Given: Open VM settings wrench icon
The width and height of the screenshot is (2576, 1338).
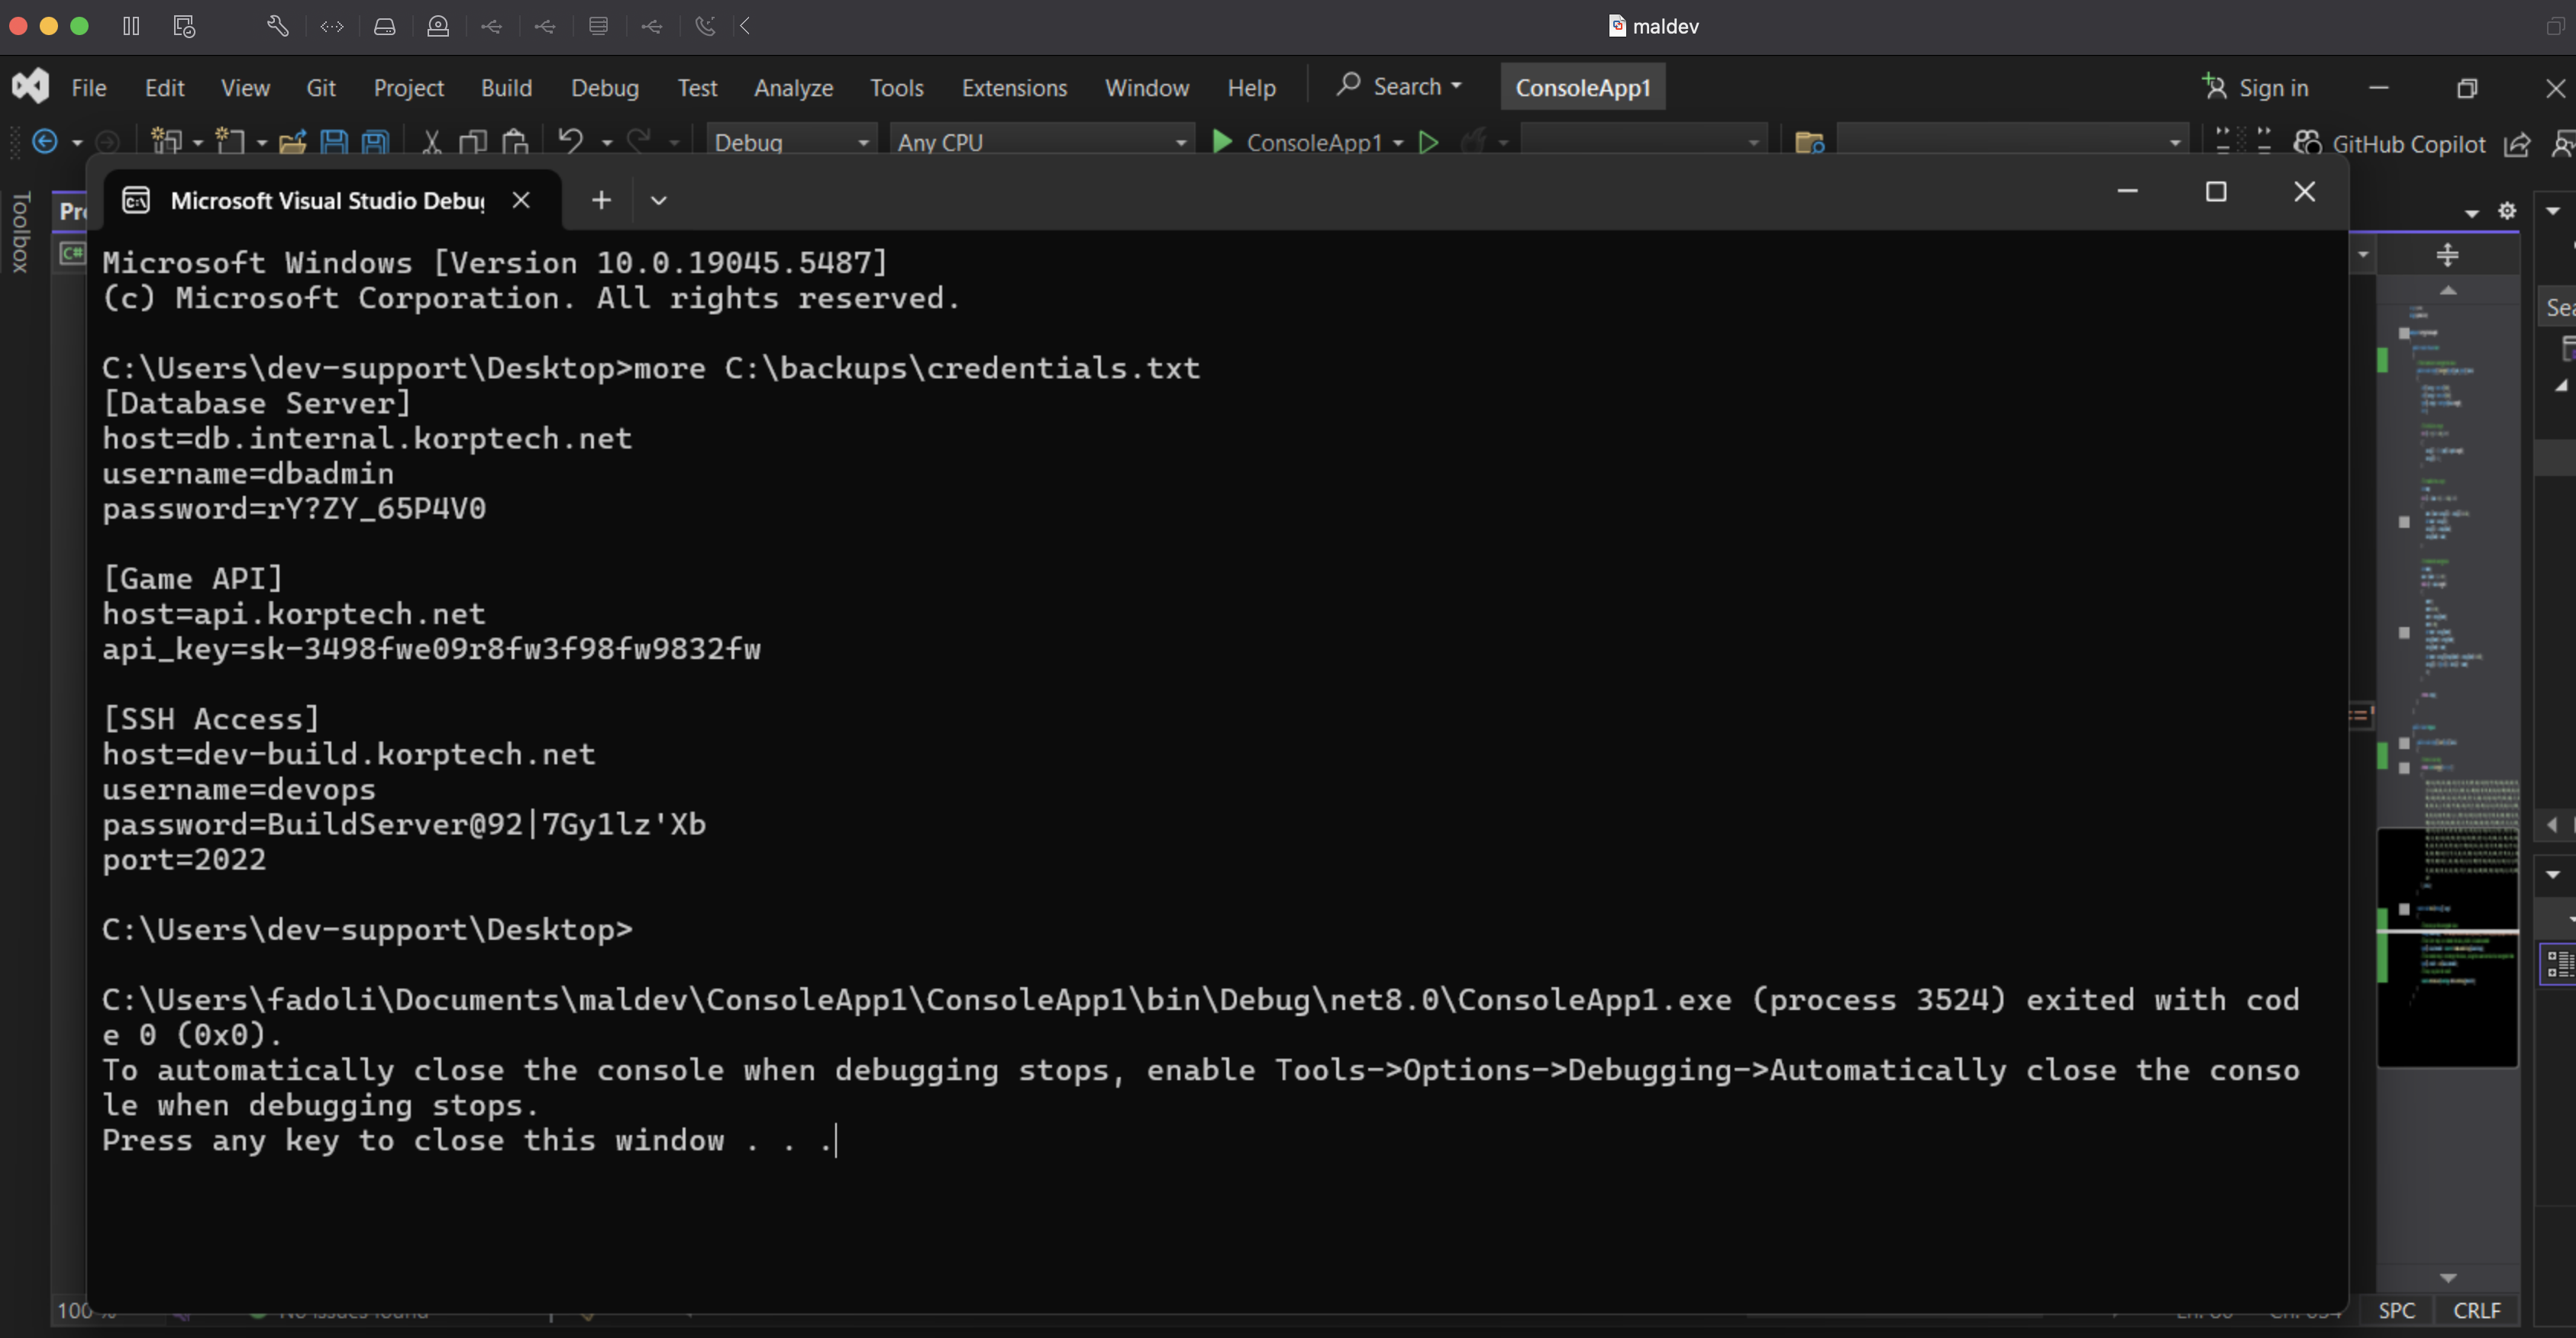Looking at the screenshot, I should click(x=278, y=26).
